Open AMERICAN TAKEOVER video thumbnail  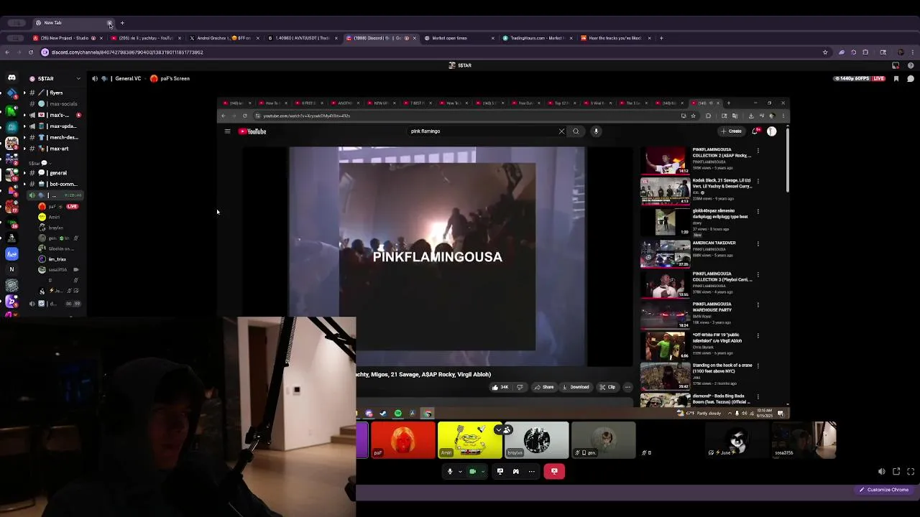[x=666, y=253]
